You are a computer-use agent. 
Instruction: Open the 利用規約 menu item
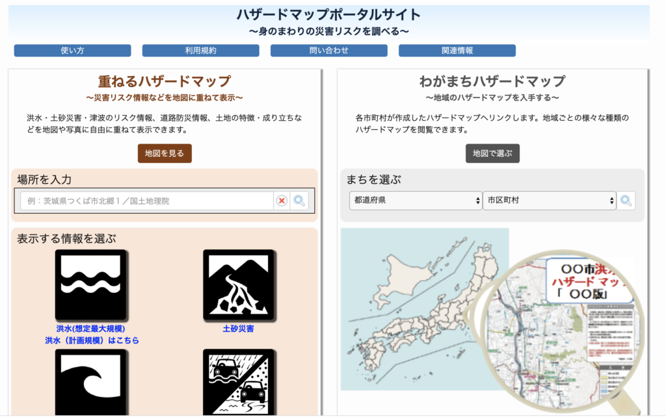coord(201,51)
